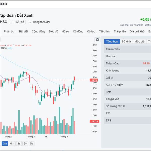
Task: Switch to the Sổ lệnh panel tab
Action: click(x=126, y=41)
